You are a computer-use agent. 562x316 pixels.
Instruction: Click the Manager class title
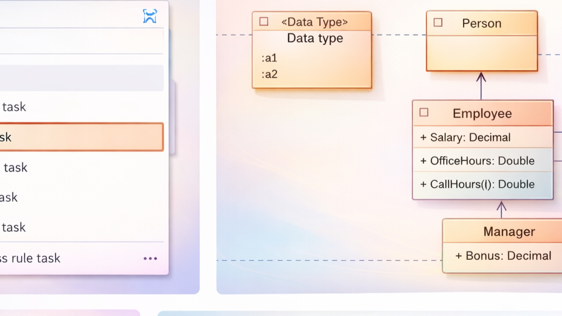[509, 232]
